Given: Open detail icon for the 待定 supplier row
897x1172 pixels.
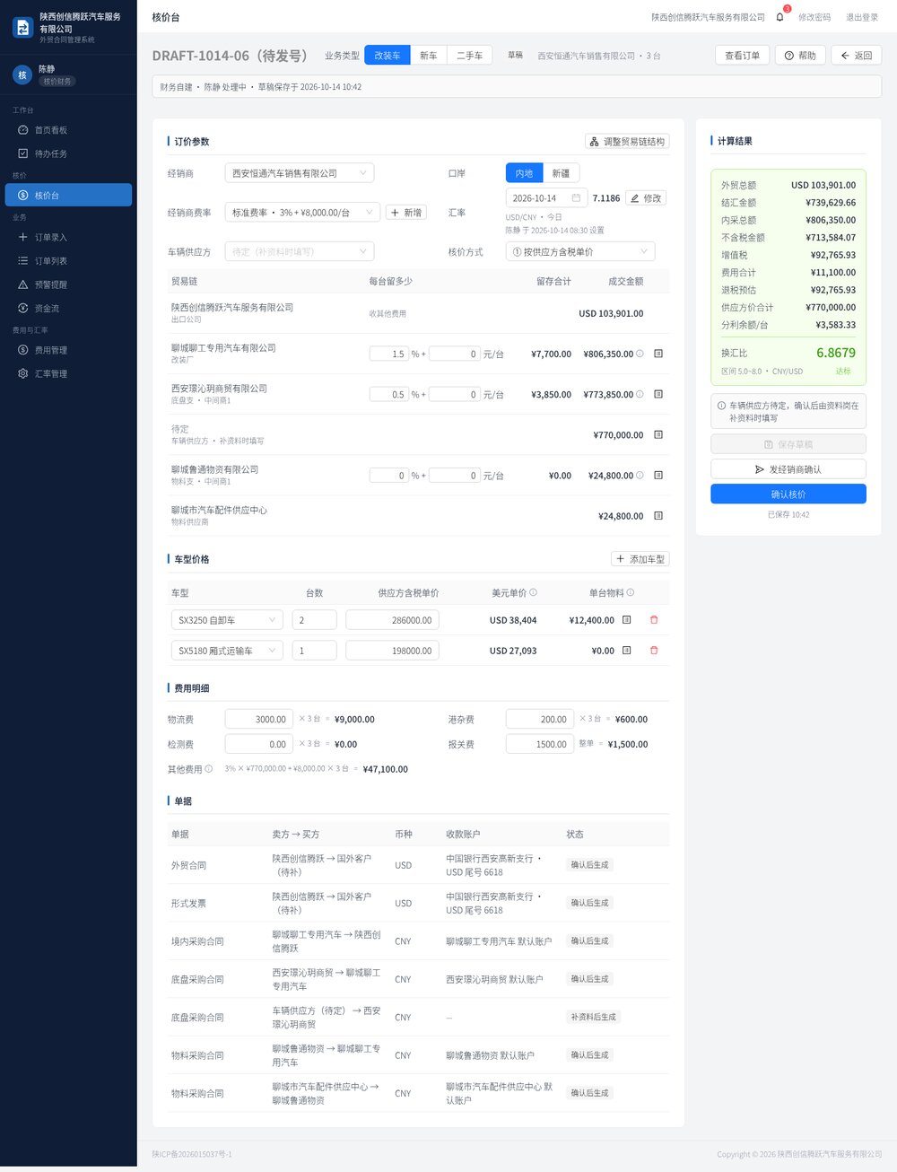Looking at the screenshot, I should pyautogui.click(x=658, y=434).
